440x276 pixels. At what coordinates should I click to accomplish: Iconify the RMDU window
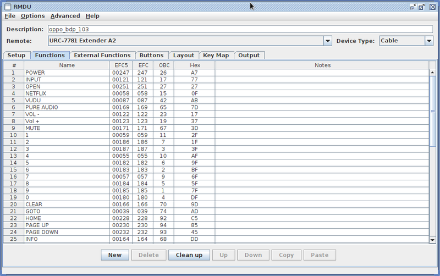click(x=413, y=7)
